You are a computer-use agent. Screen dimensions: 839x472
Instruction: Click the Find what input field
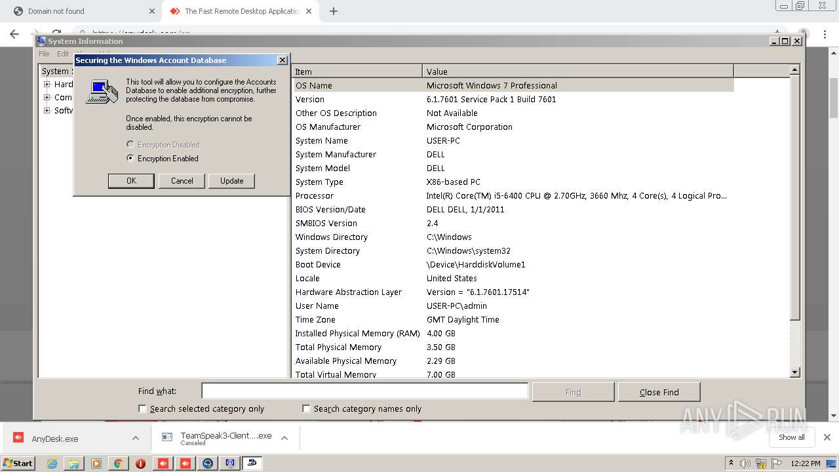(364, 391)
